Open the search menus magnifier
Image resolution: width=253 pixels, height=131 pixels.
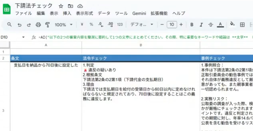[9, 24]
